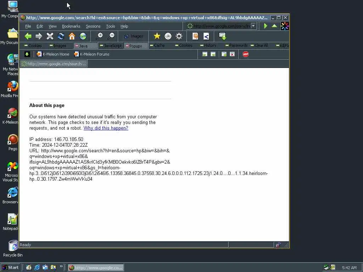Click the status bar security icon

click(278, 245)
